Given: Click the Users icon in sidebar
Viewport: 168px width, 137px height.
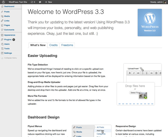Looking at the screenshot, I should pos(2,44).
